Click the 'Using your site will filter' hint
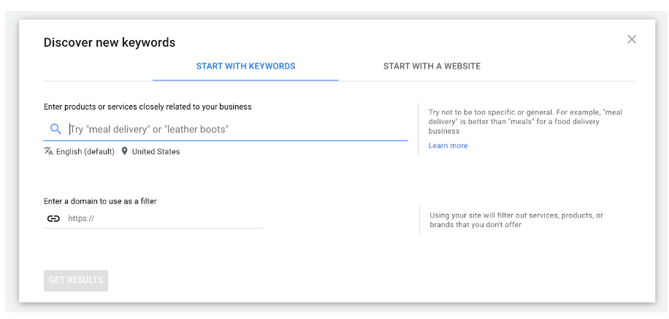The height and width of the screenshot is (319, 669). click(x=516, y=220)
